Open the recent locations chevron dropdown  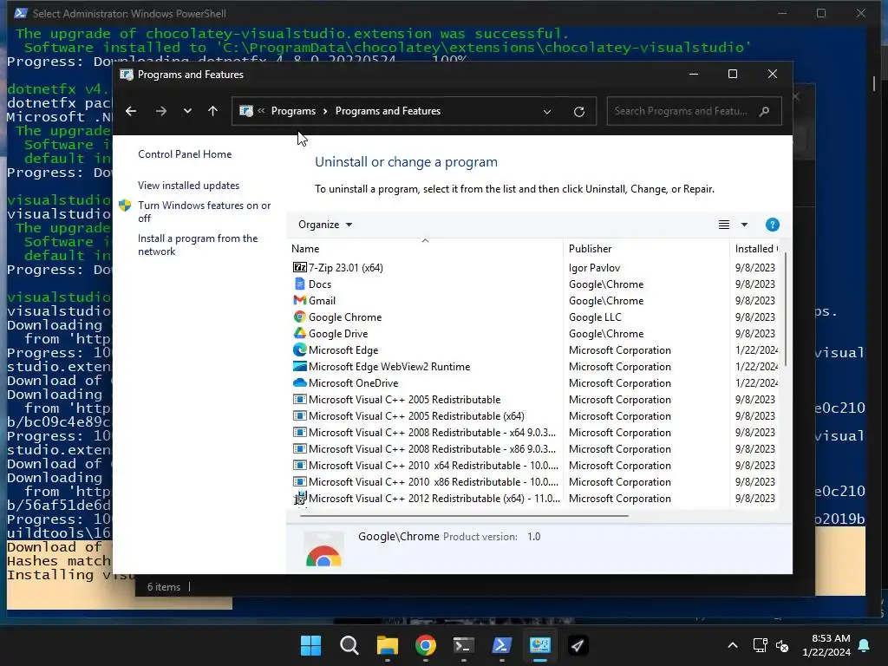(x=187, y=111)
